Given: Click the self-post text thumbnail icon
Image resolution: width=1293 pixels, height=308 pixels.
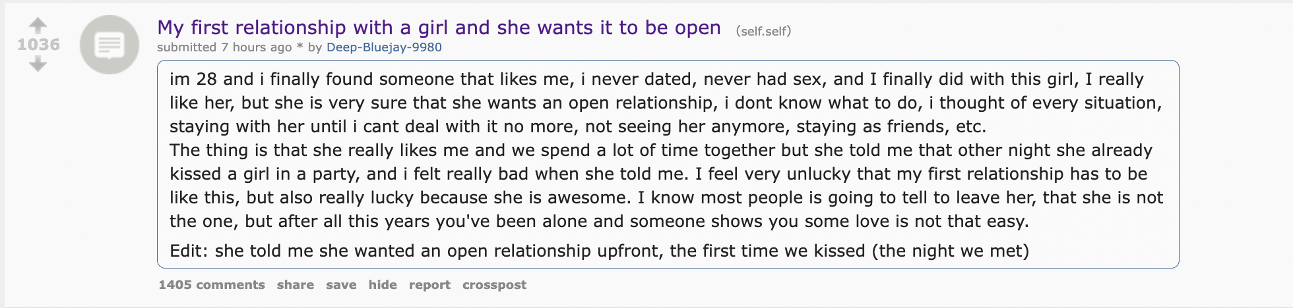Looking at the screenshot, I should click(109, 45).
